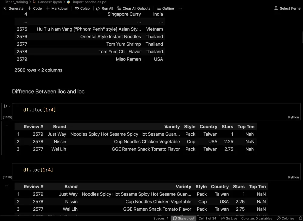This screenshot has height=221, width=303.
Task: Click 'Nissin' in the iloc output
Action: 60,142
